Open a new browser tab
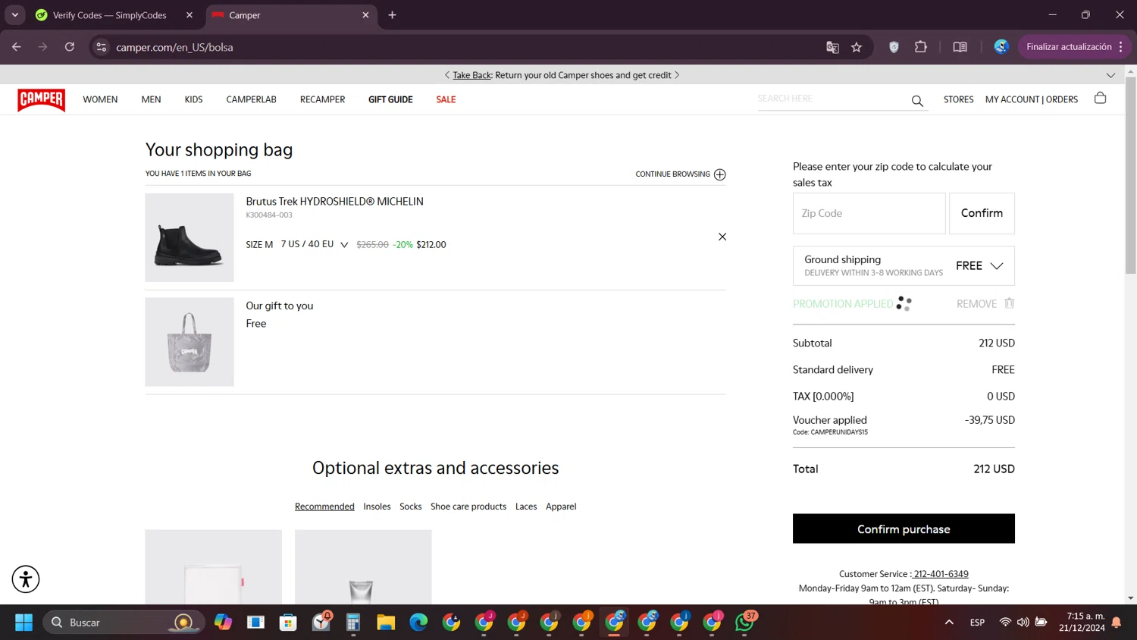 point(392,15)
